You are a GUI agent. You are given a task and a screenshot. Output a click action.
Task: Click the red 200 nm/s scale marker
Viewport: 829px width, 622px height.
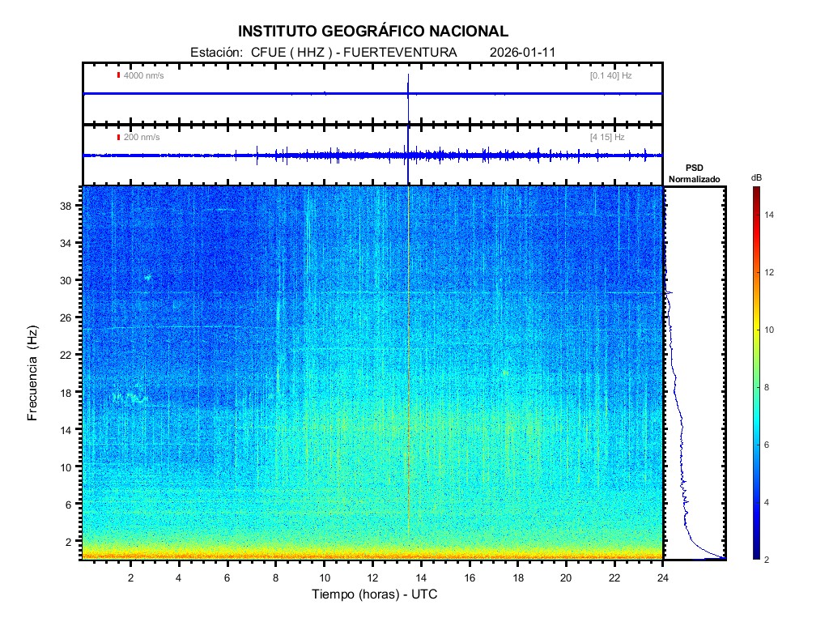(119, 137)
